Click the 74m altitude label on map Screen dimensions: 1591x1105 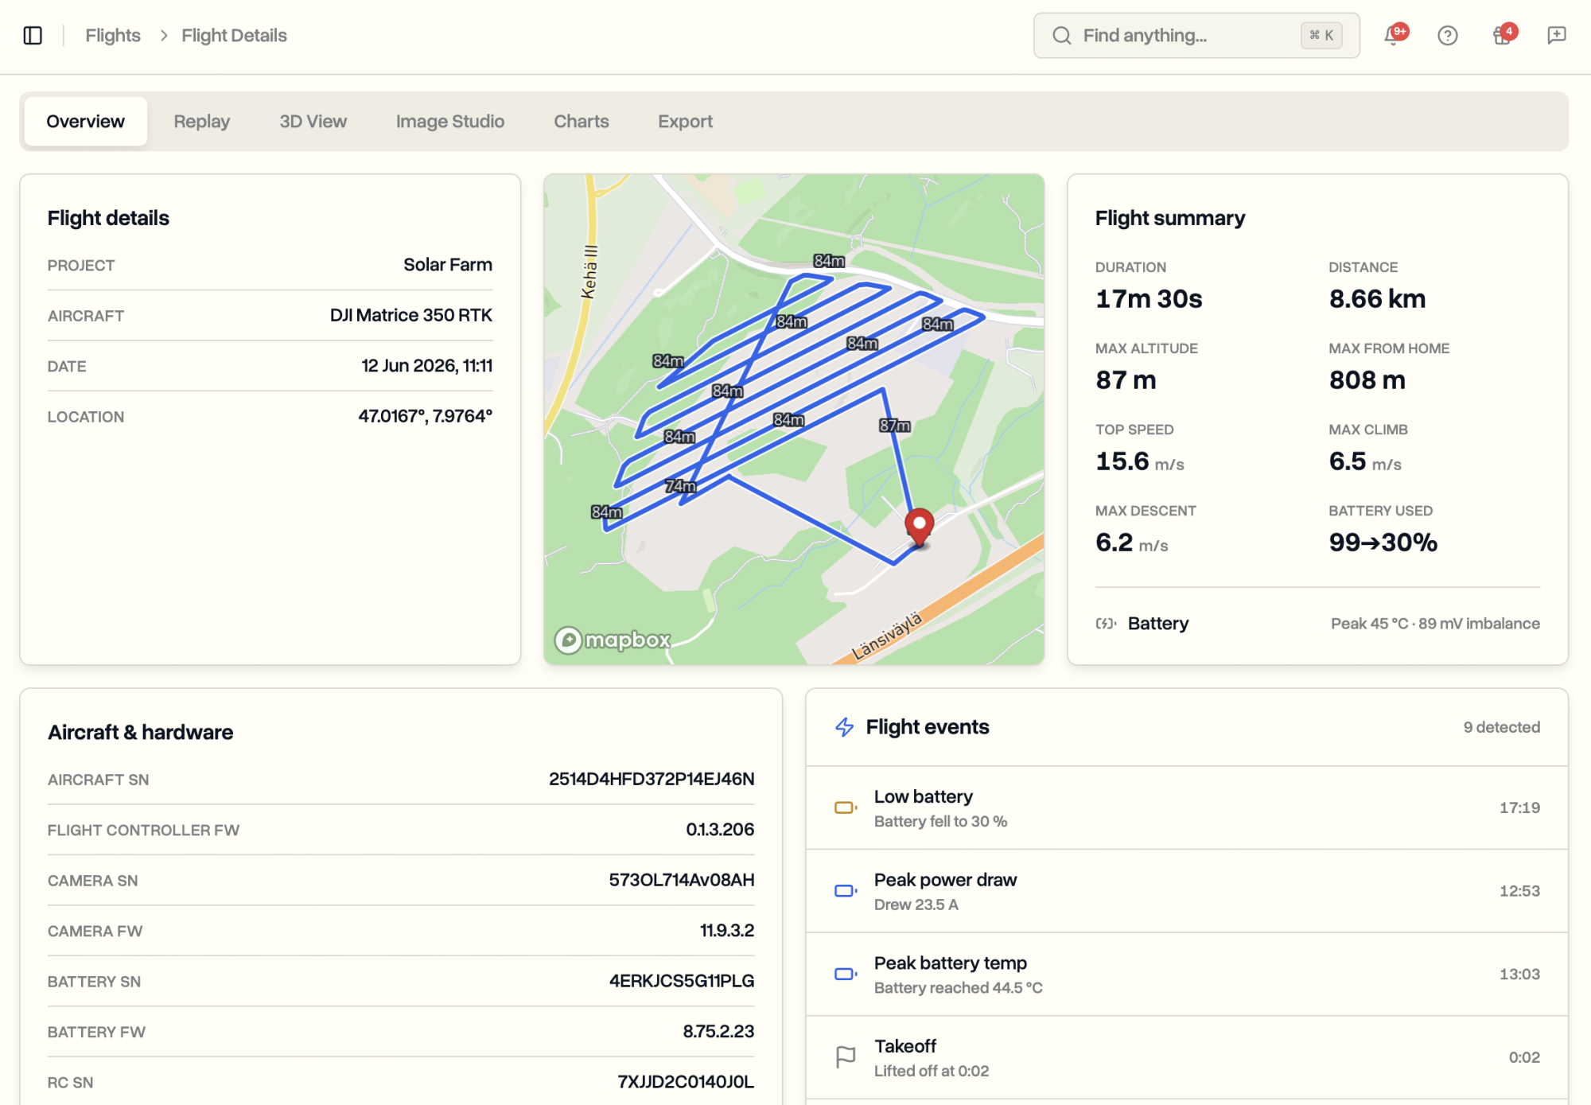(681, 486)
